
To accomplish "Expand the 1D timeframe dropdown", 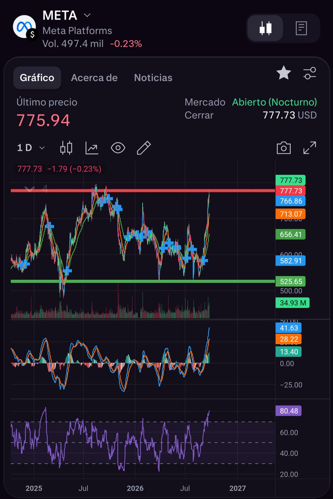I will coord(31,148).
